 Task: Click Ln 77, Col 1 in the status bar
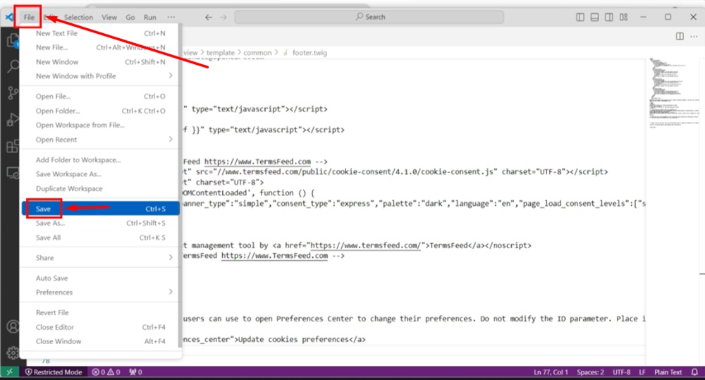pyautogui.click(x=551, y=372)
